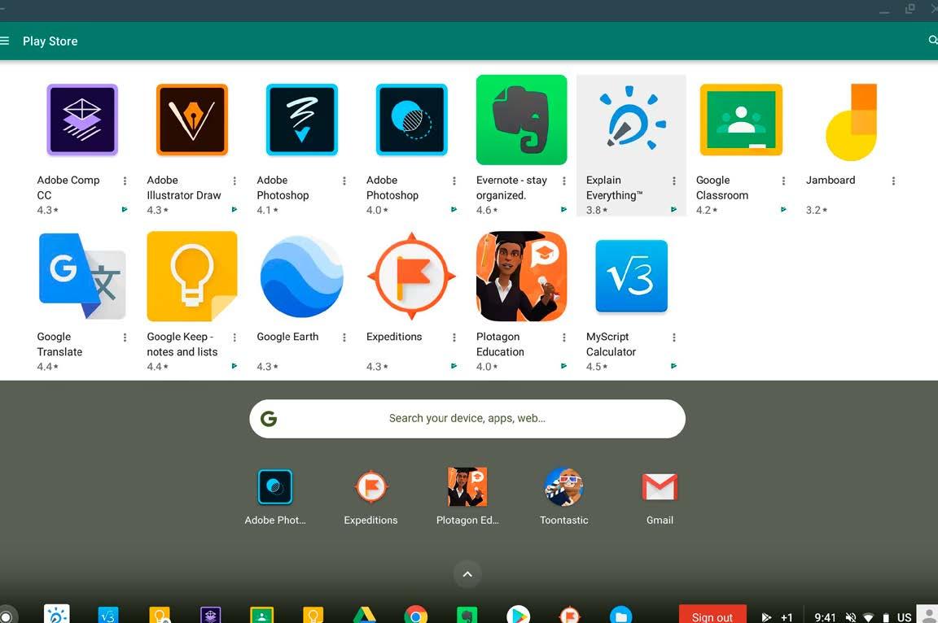Open Google Earth icon in Play Store
The width and height of the screenshot is (938, 623).
302,276
